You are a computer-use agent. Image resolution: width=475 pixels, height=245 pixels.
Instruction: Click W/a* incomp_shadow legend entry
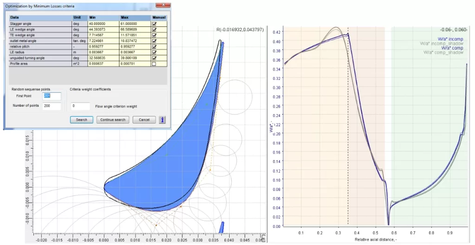click(x=442, y=44)
